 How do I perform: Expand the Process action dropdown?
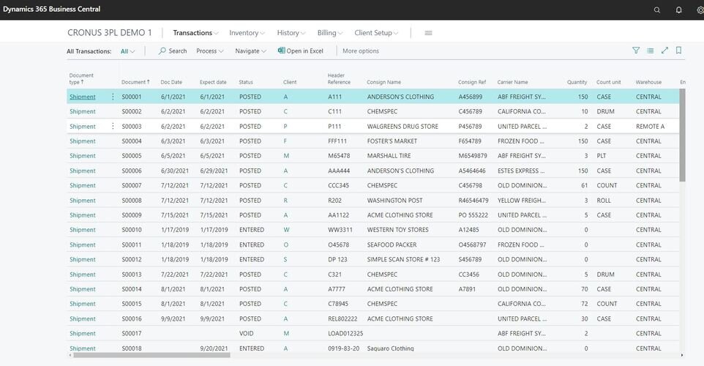coord(210,51)
